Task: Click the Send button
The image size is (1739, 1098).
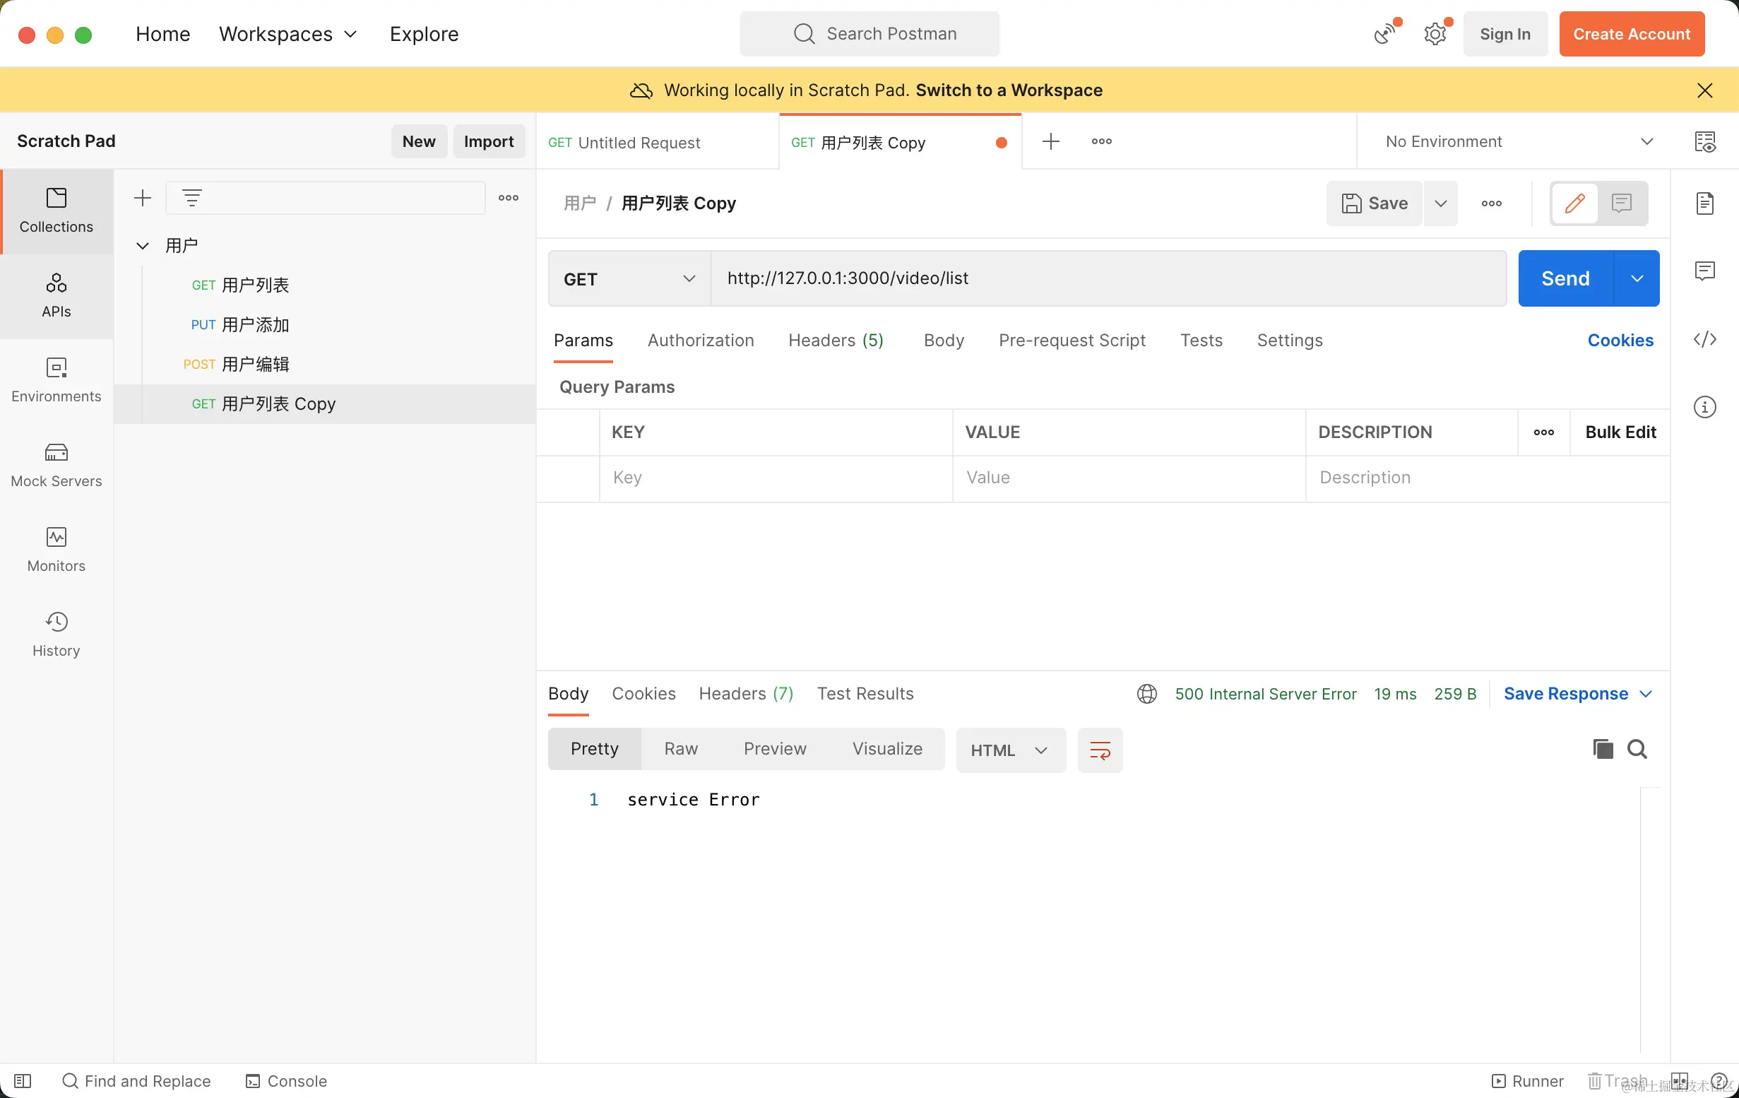Action: [1565, 279]
